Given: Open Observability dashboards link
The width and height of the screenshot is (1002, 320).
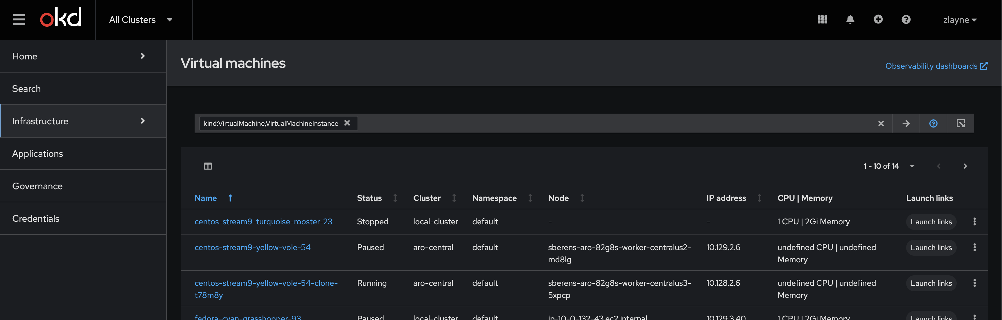Looking at the screenshot, I should coord(936,66).
